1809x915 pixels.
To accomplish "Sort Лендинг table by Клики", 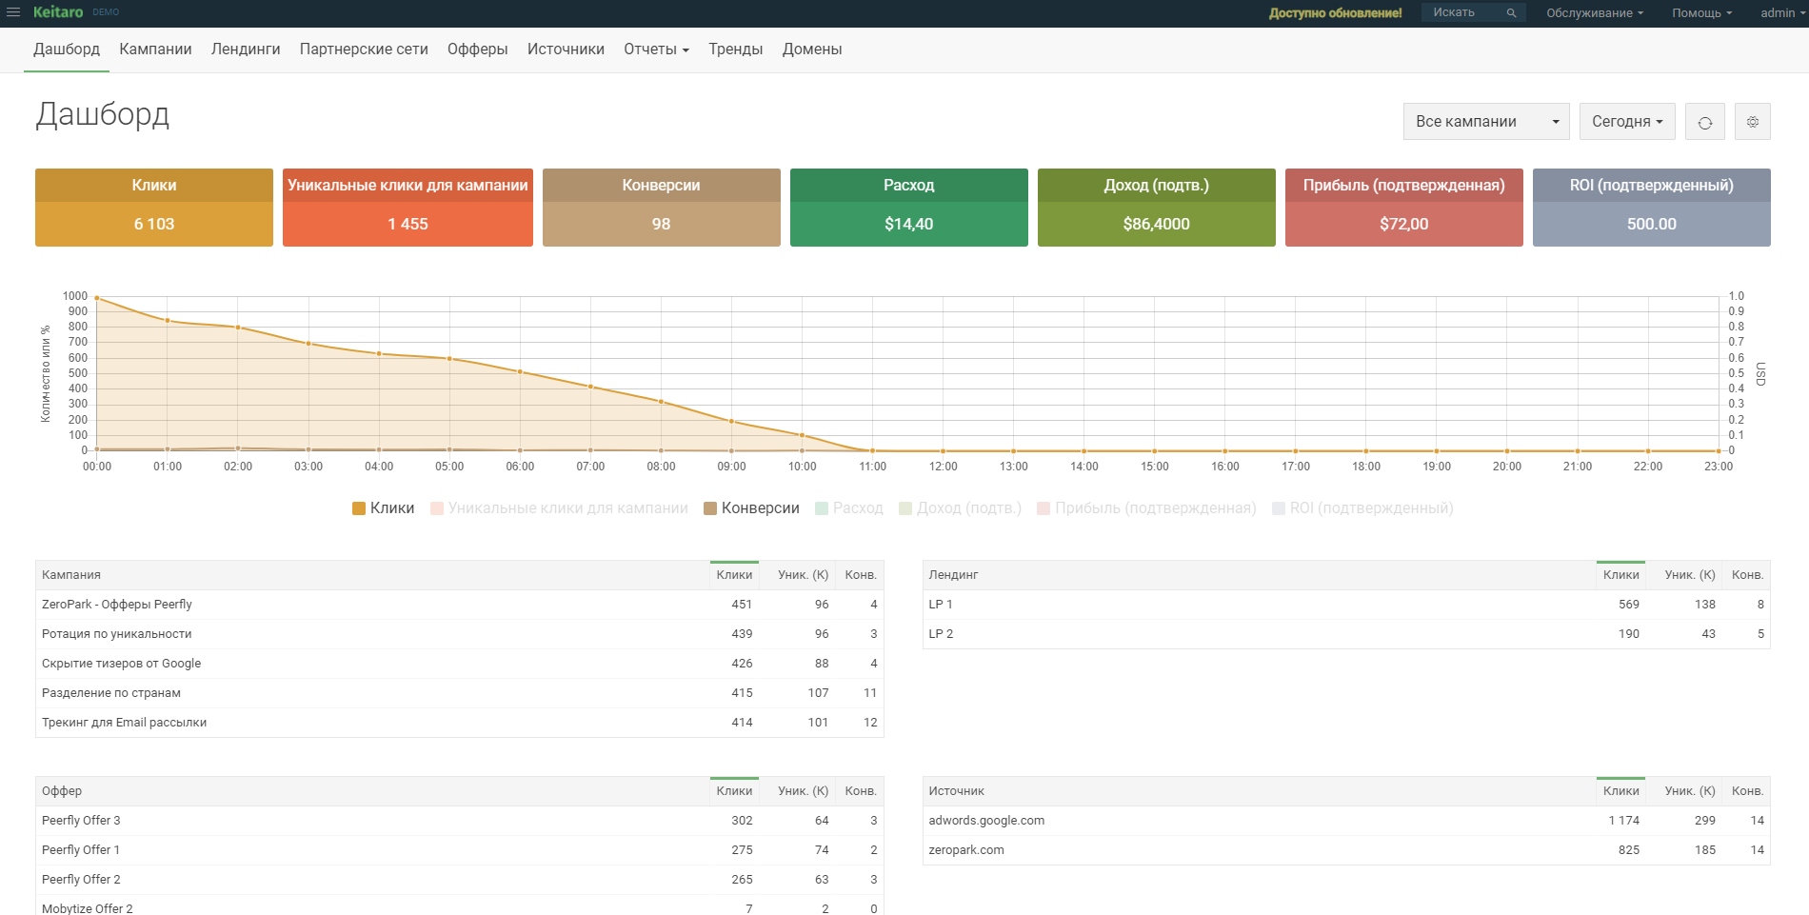I will coord(1620,575).
